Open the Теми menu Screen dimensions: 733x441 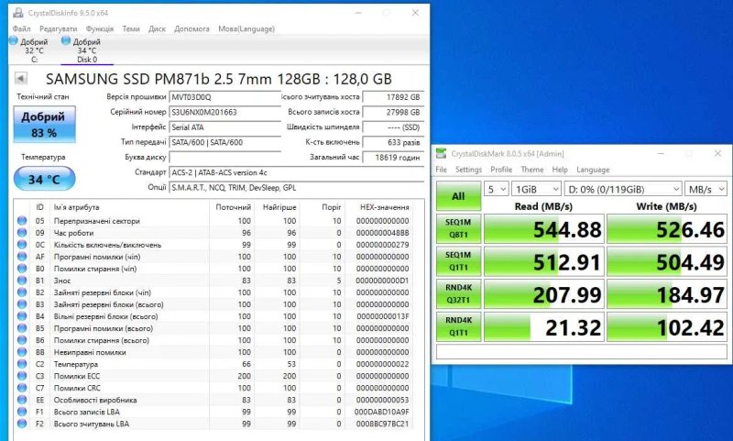[x=131, y=28]
